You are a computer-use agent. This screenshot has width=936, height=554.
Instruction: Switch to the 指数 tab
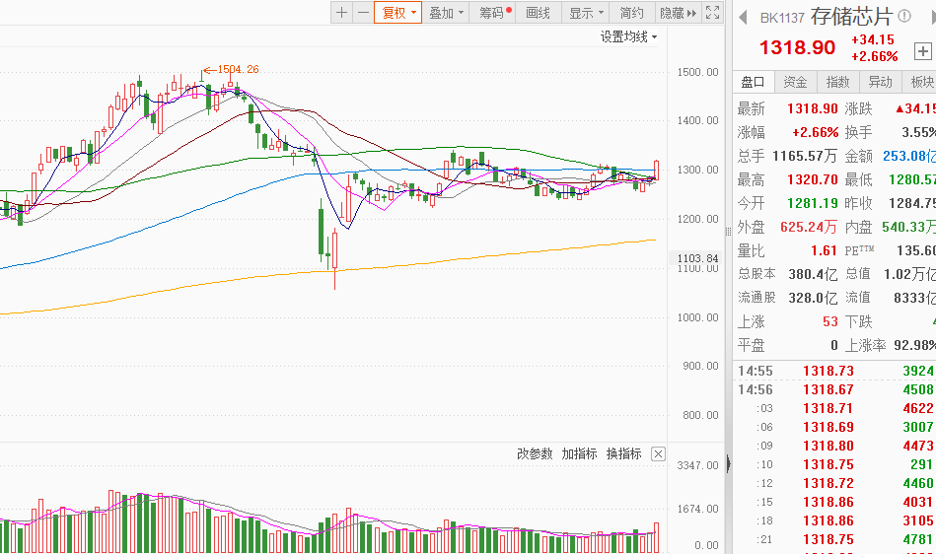coord(837,82)
